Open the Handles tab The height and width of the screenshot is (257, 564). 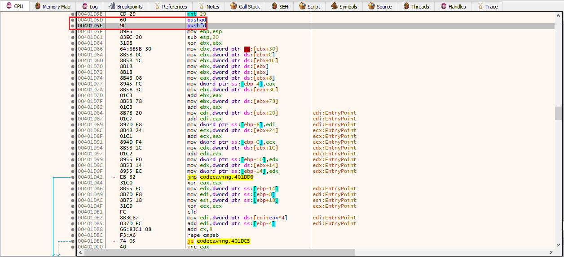pyautogui.click(x=453, y=6)
